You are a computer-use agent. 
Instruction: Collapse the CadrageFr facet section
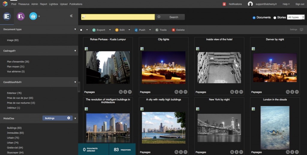click(75, 51)
